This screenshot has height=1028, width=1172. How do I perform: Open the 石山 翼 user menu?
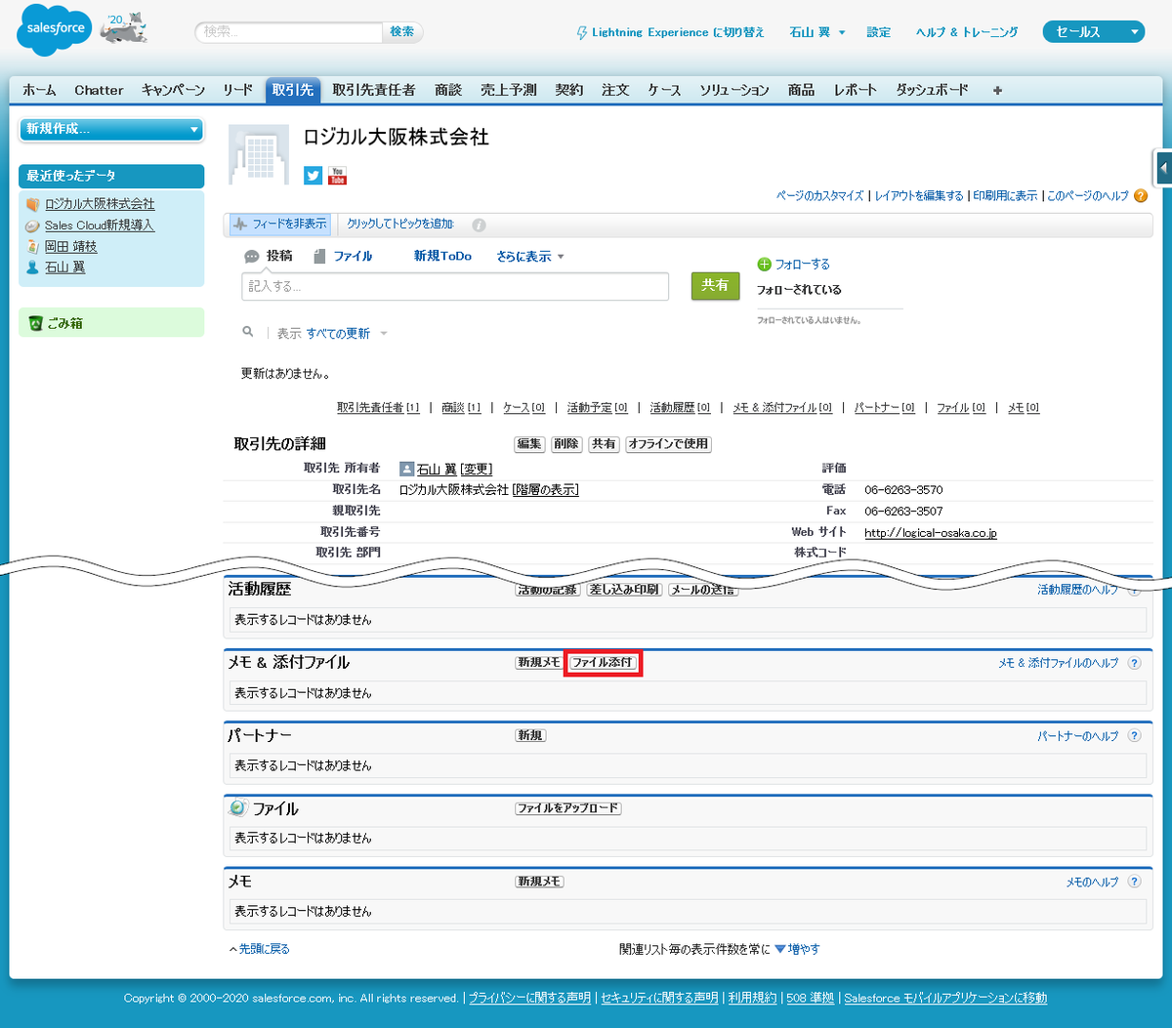point(817,32)
